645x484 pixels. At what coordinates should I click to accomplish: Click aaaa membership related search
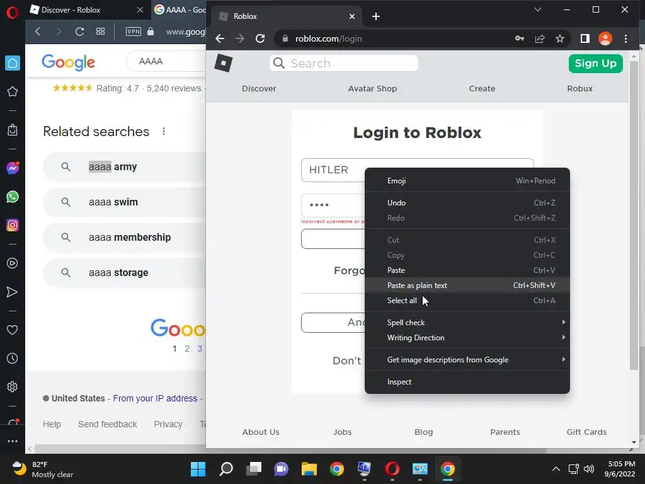(125, 238)
